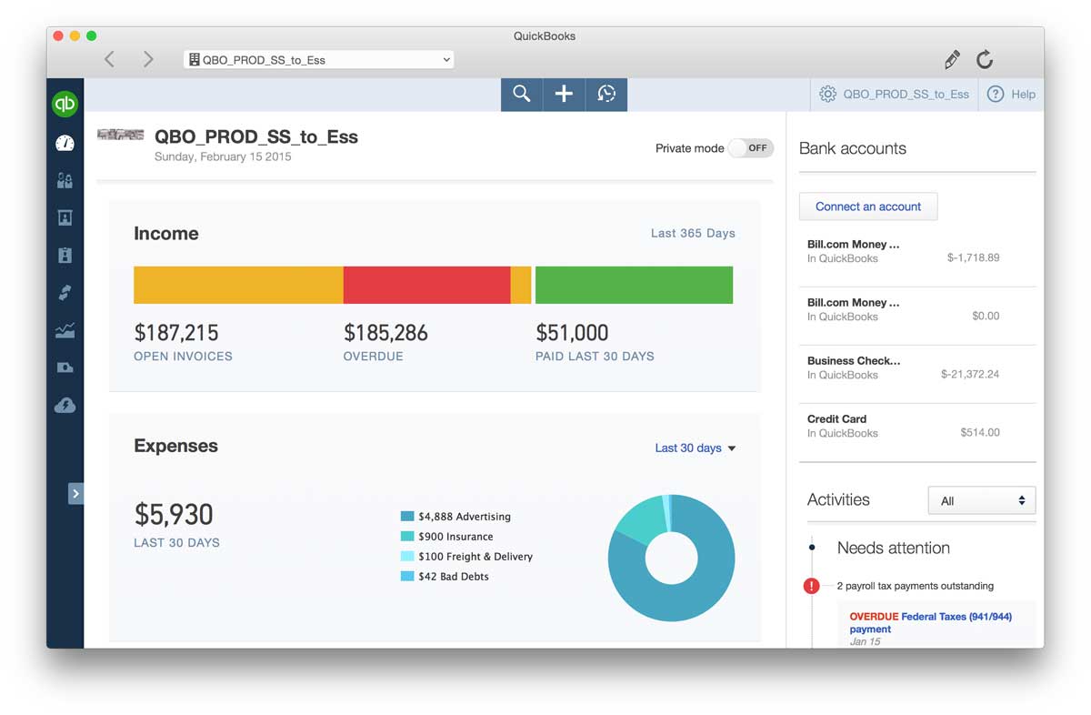This screenshot has height=715, width=1091.
Task: Open Apps cloud-lightning icon in sidebar
Action: click(65, 405)
